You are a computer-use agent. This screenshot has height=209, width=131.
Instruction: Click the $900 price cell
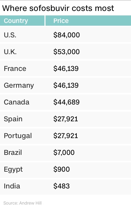(62, 169)
